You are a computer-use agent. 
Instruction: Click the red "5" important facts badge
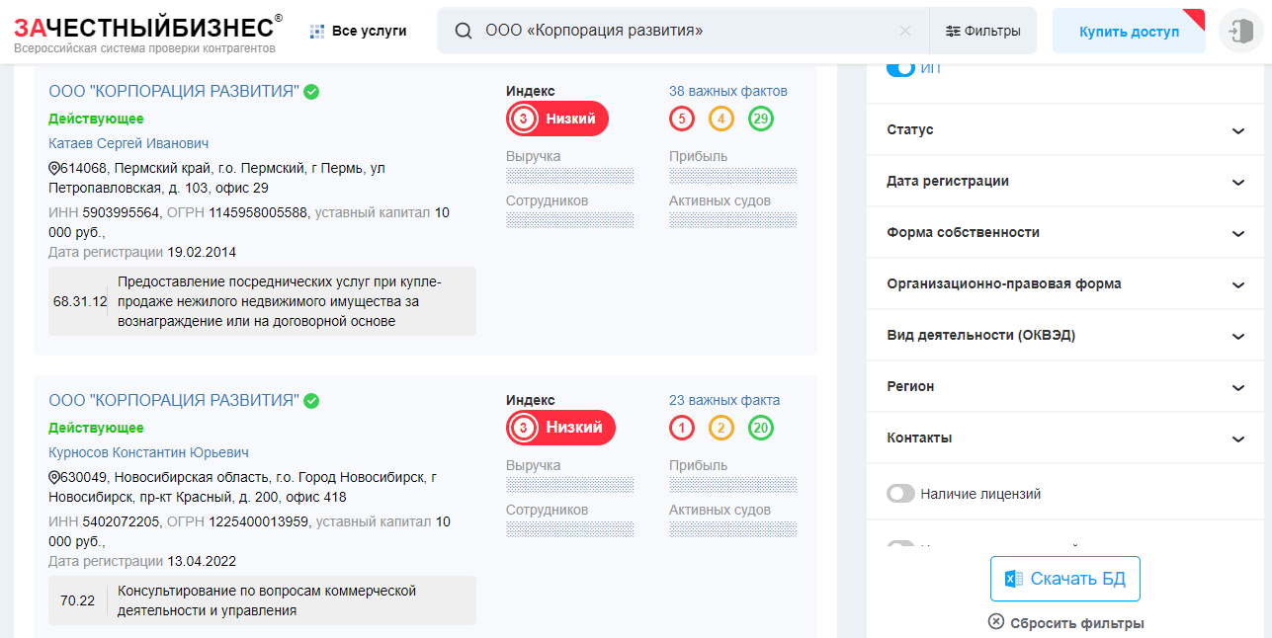[x=681, y=118]
